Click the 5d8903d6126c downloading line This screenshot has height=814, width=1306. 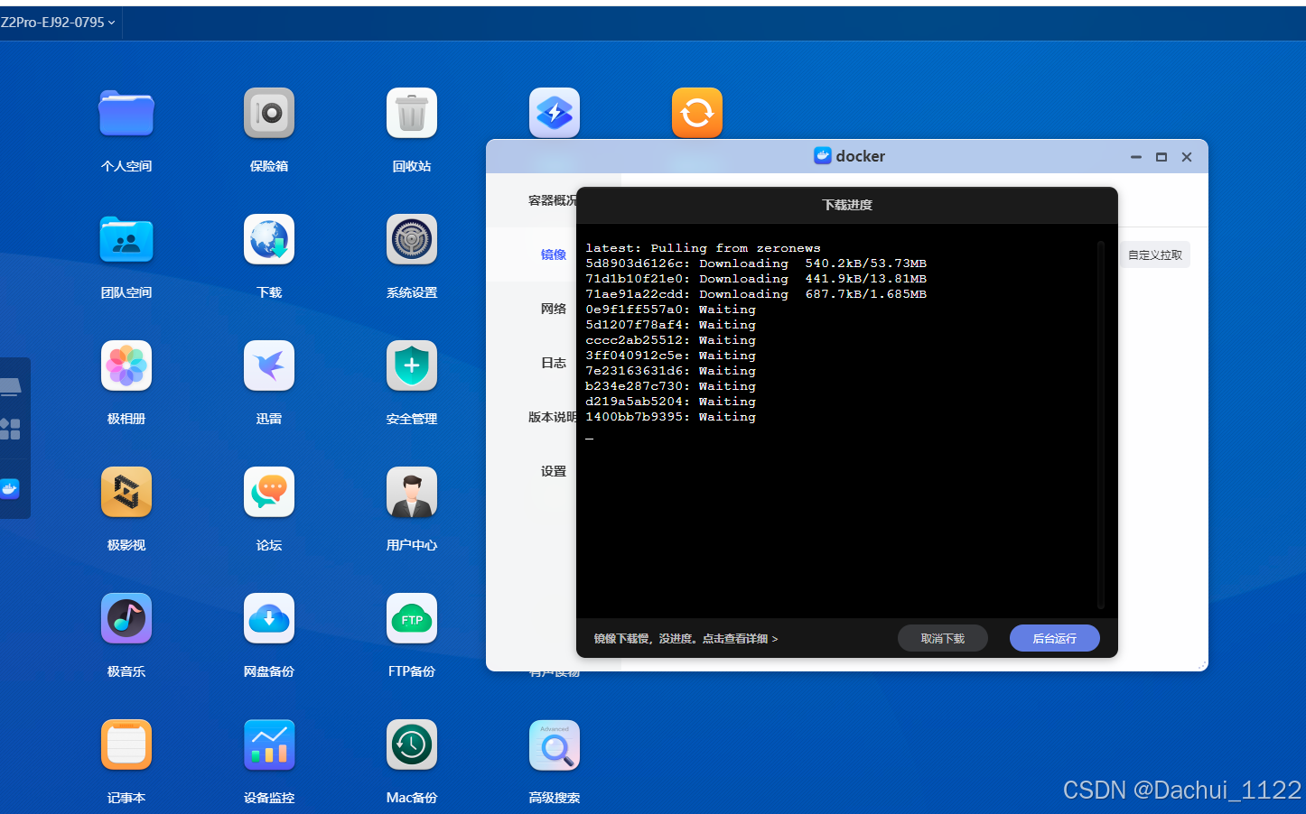click(756, 264)
